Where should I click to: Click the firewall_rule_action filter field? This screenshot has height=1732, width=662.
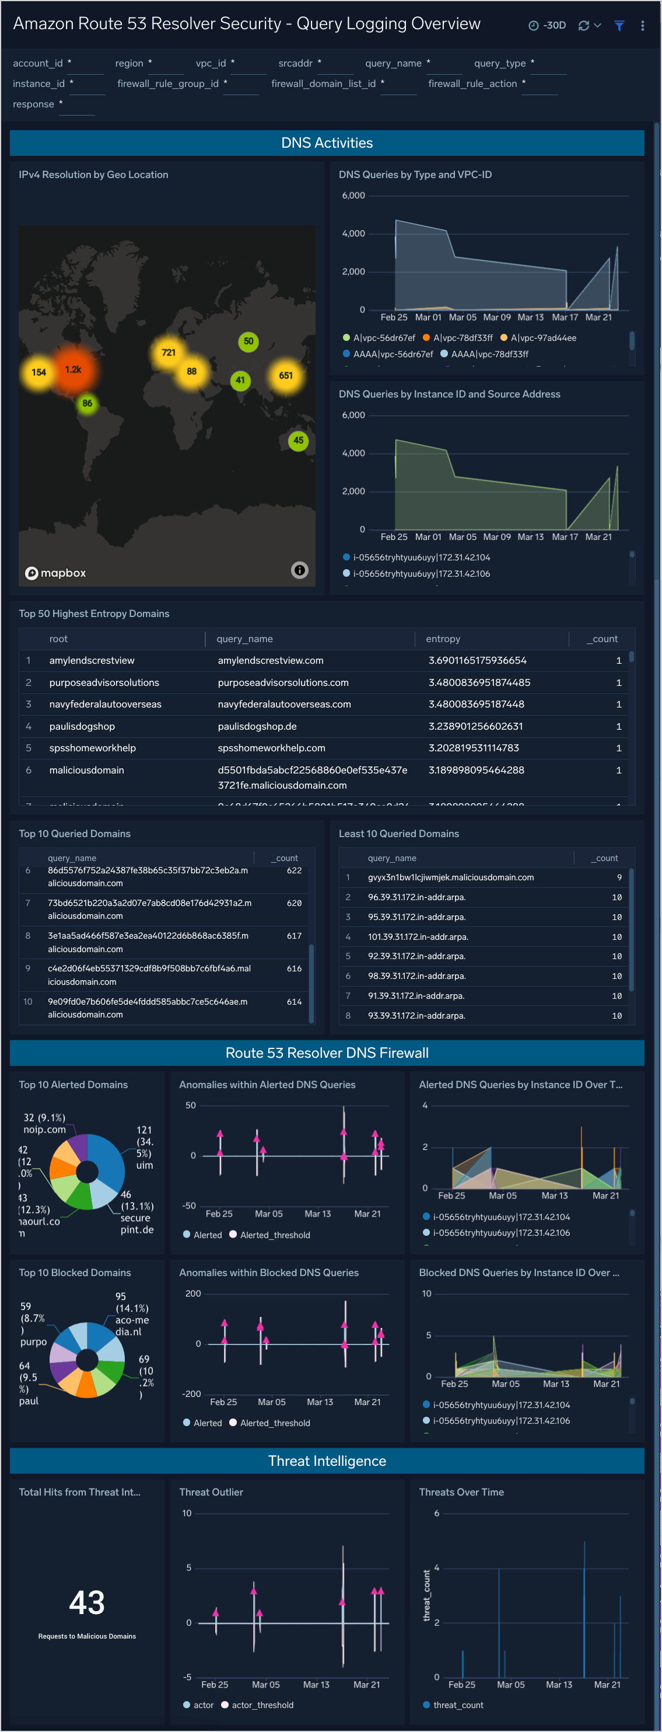pos(540,85)
